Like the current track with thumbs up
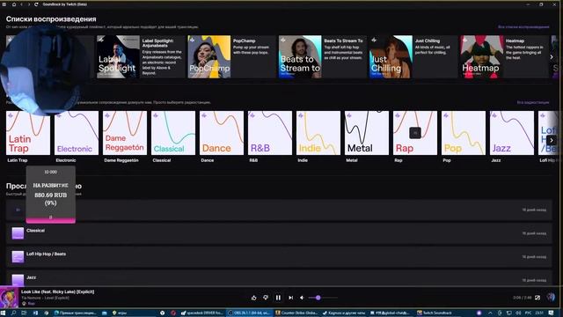563x317 pixels. (254, 298)
